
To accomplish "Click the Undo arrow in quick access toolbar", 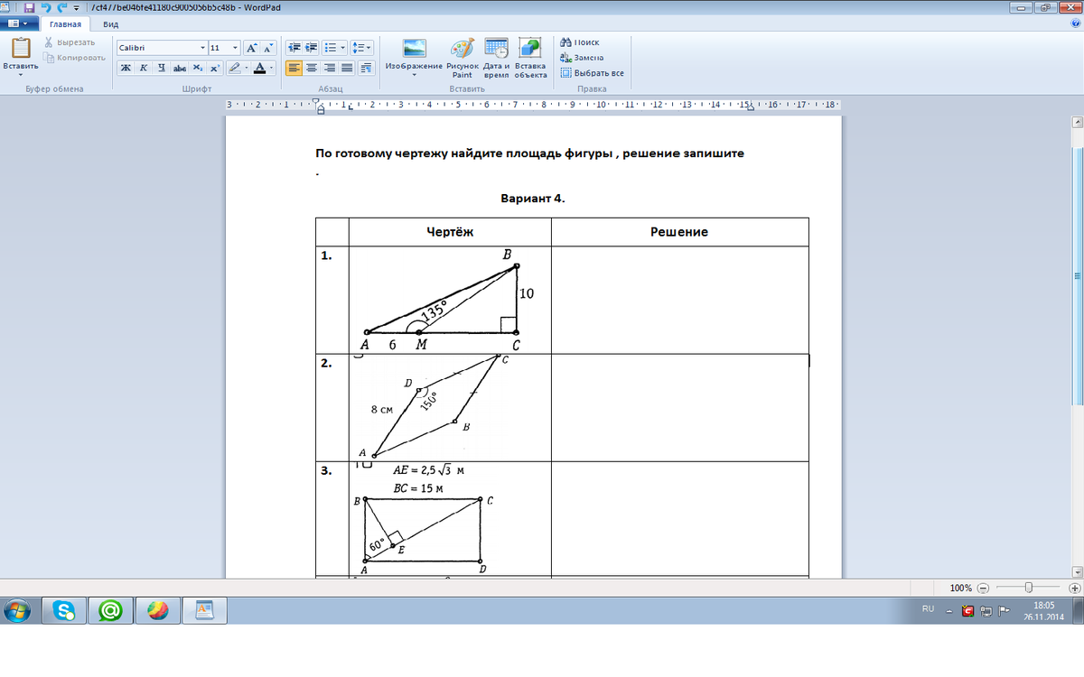I will 45,7.
